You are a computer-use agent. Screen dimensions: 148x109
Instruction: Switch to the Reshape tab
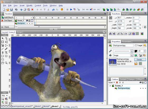click(126, 14)
